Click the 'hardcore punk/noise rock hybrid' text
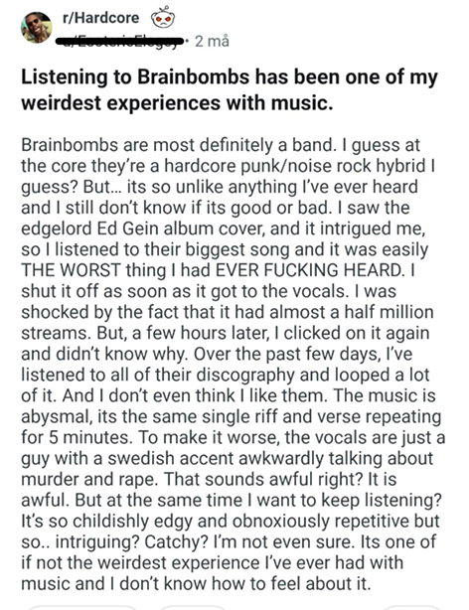Screen dimensions: 469x610 295,166
